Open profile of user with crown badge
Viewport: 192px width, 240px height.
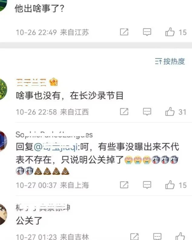(x=31, y=82)
